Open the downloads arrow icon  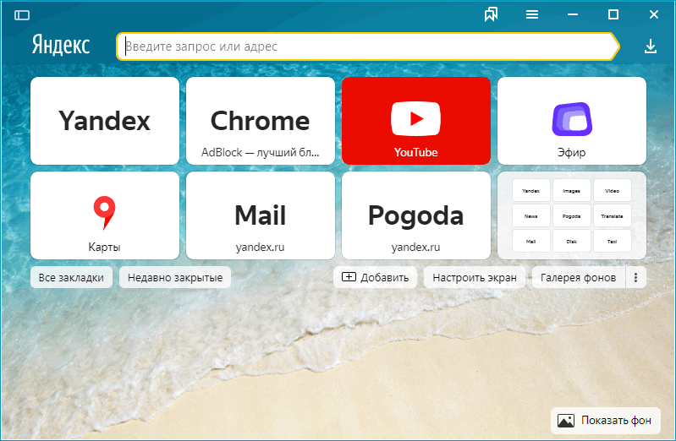coord(651,46)
